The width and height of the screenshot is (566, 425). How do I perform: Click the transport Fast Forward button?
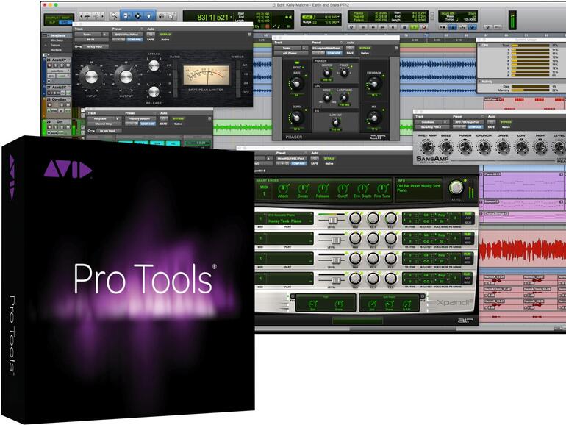[383, 27]
